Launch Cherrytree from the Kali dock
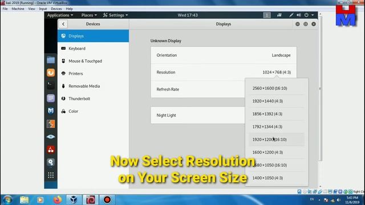 coord(51,149)
